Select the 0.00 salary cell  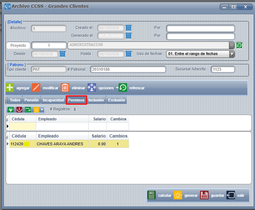click(97, 144)
